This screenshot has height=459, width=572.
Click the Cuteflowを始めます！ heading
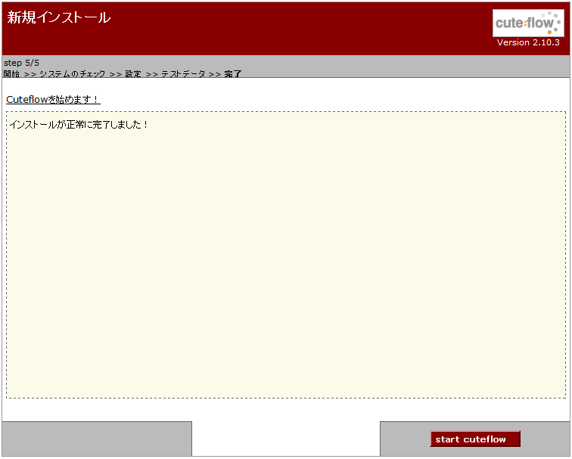[x=53, y=99]
